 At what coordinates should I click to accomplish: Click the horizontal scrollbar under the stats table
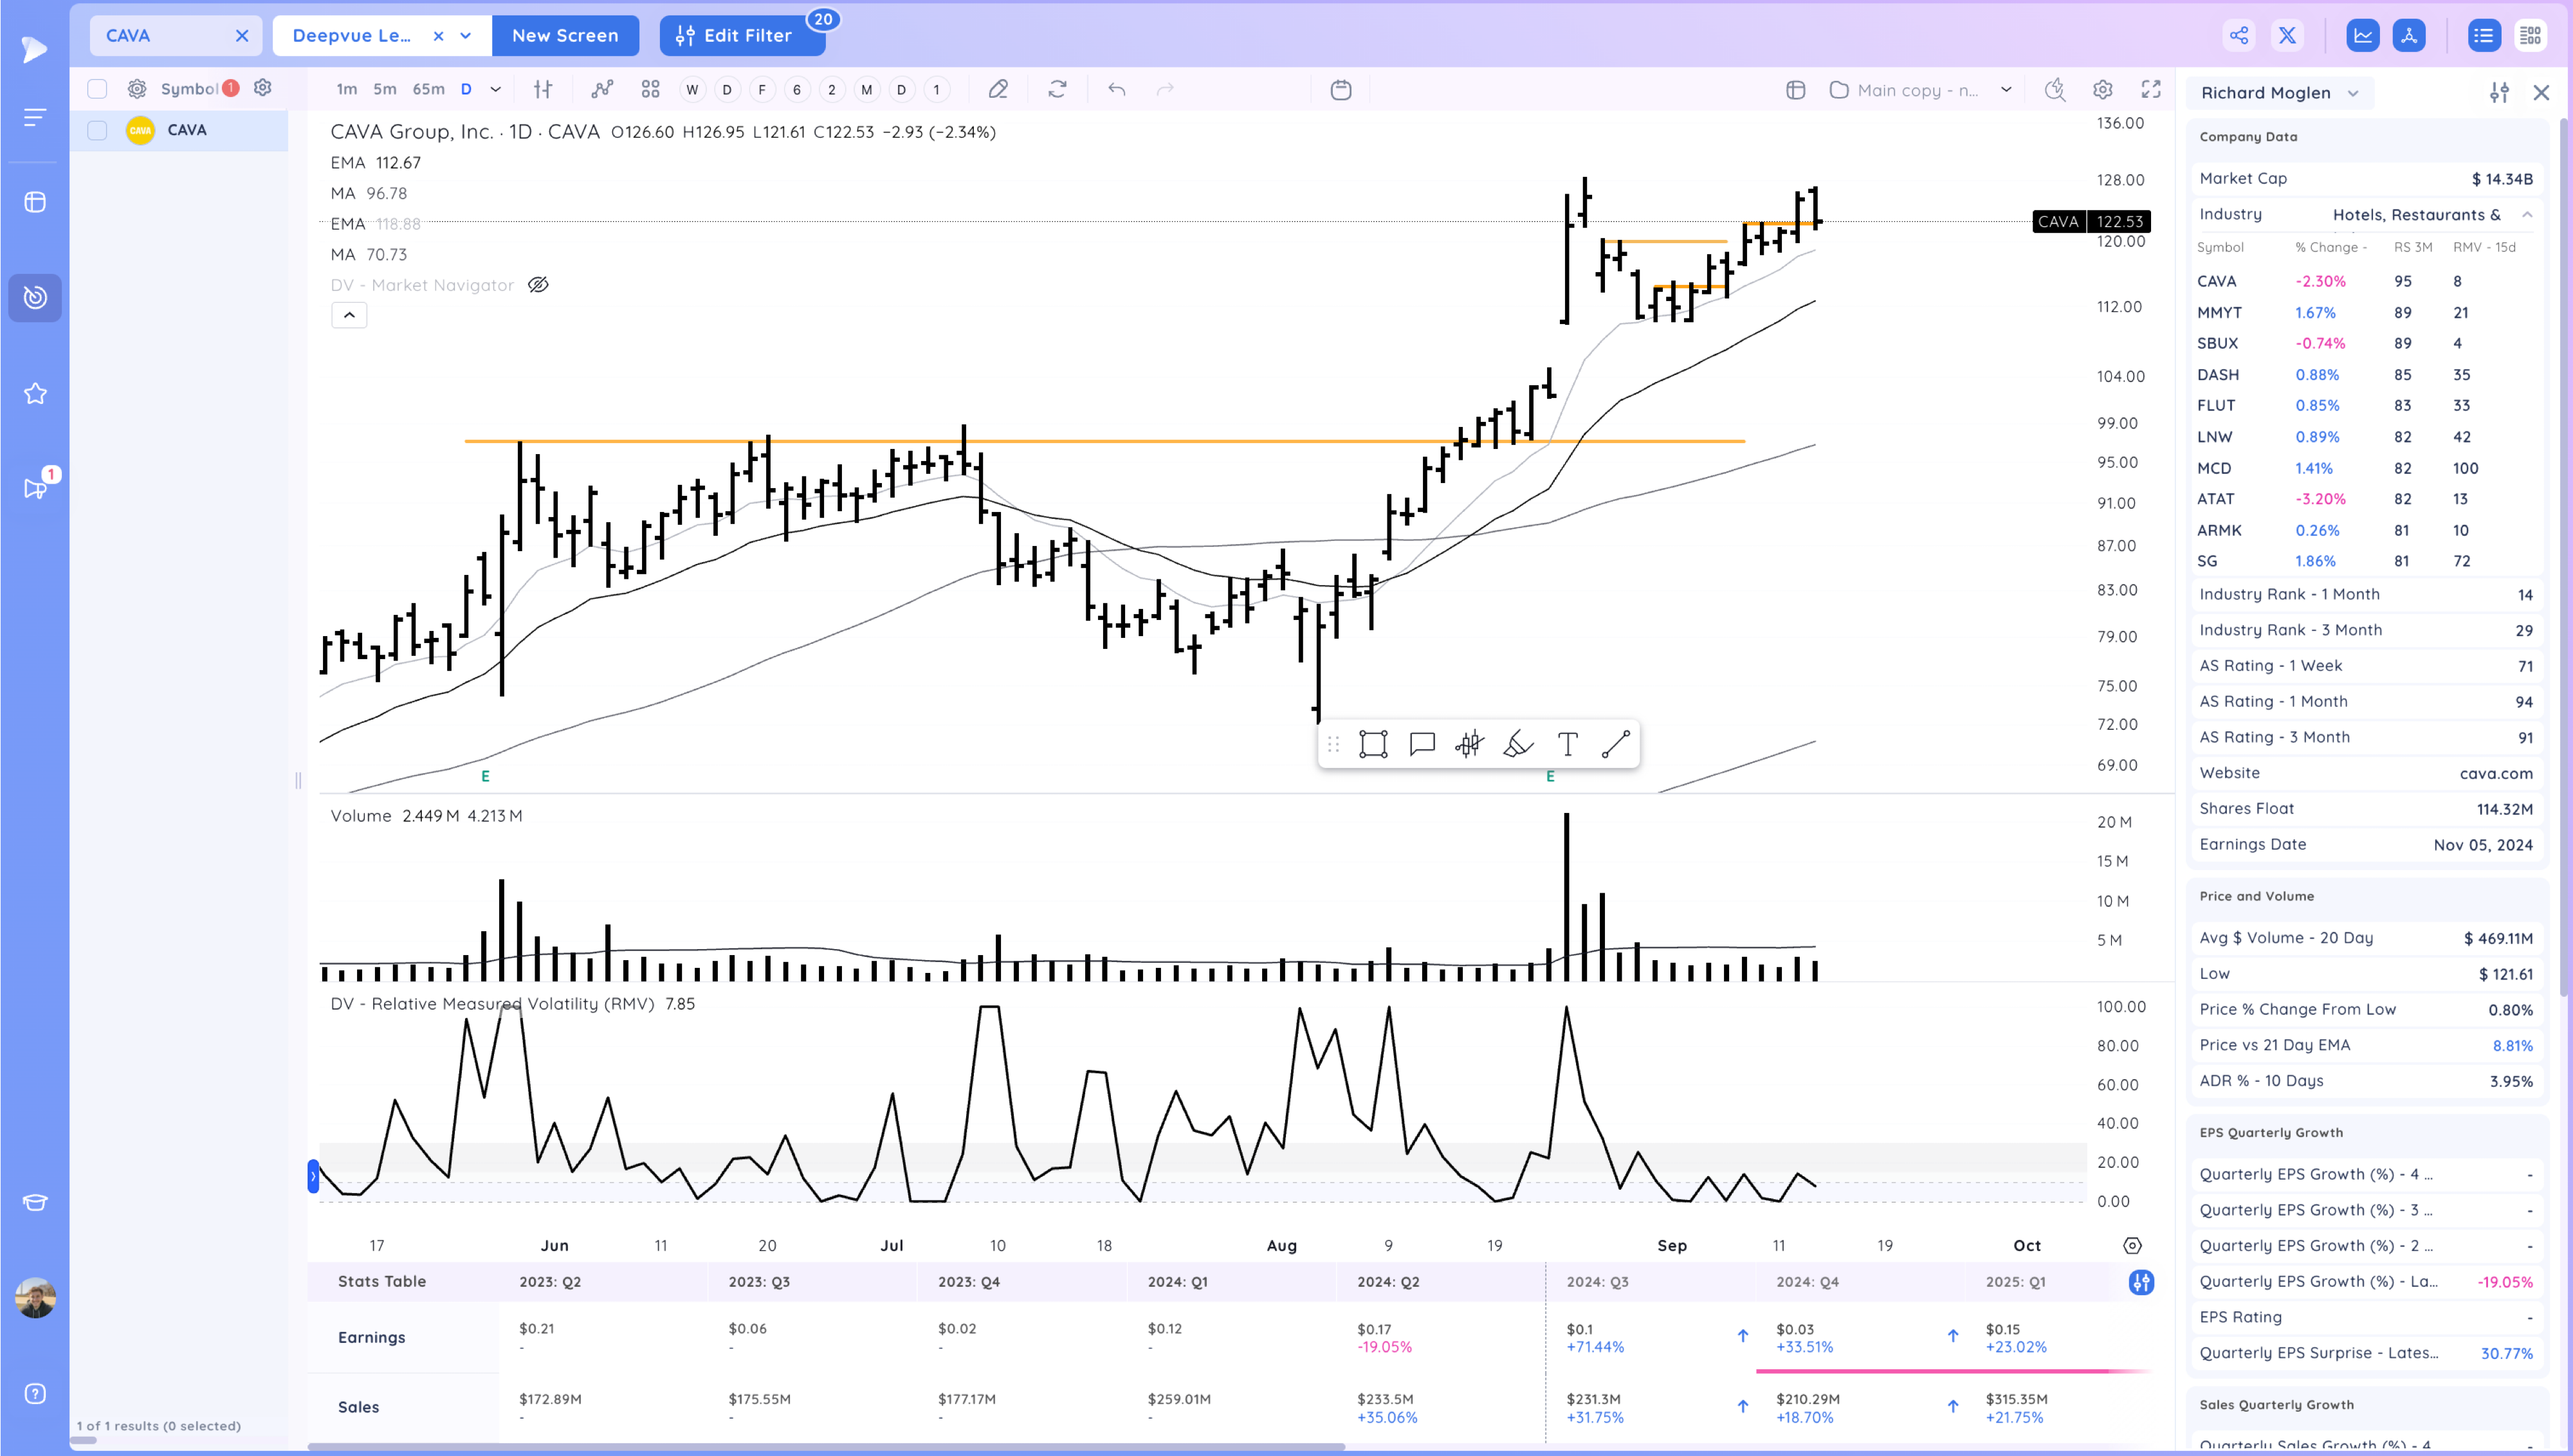click(x=825, y=1446)
